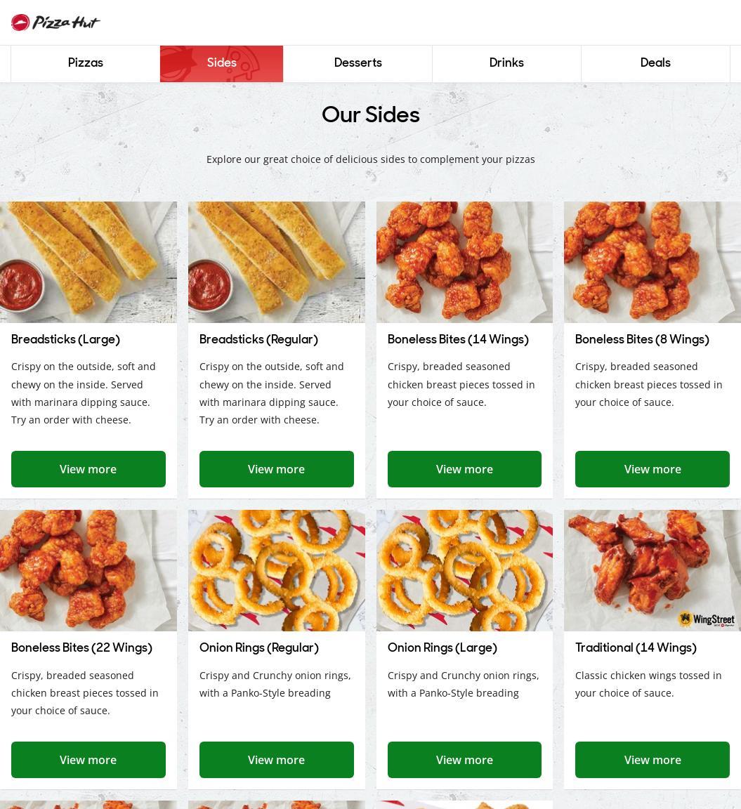Click the Traditional wings WingStreet image
Image resolution: width=741 pixels, height=809 pixels.
click(653, 570)
